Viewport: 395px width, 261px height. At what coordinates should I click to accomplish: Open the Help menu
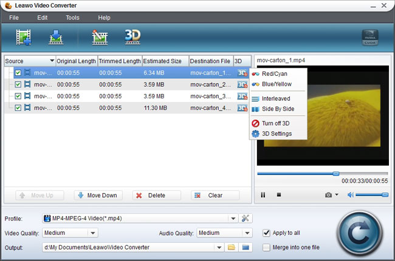(x=104, y=18)
